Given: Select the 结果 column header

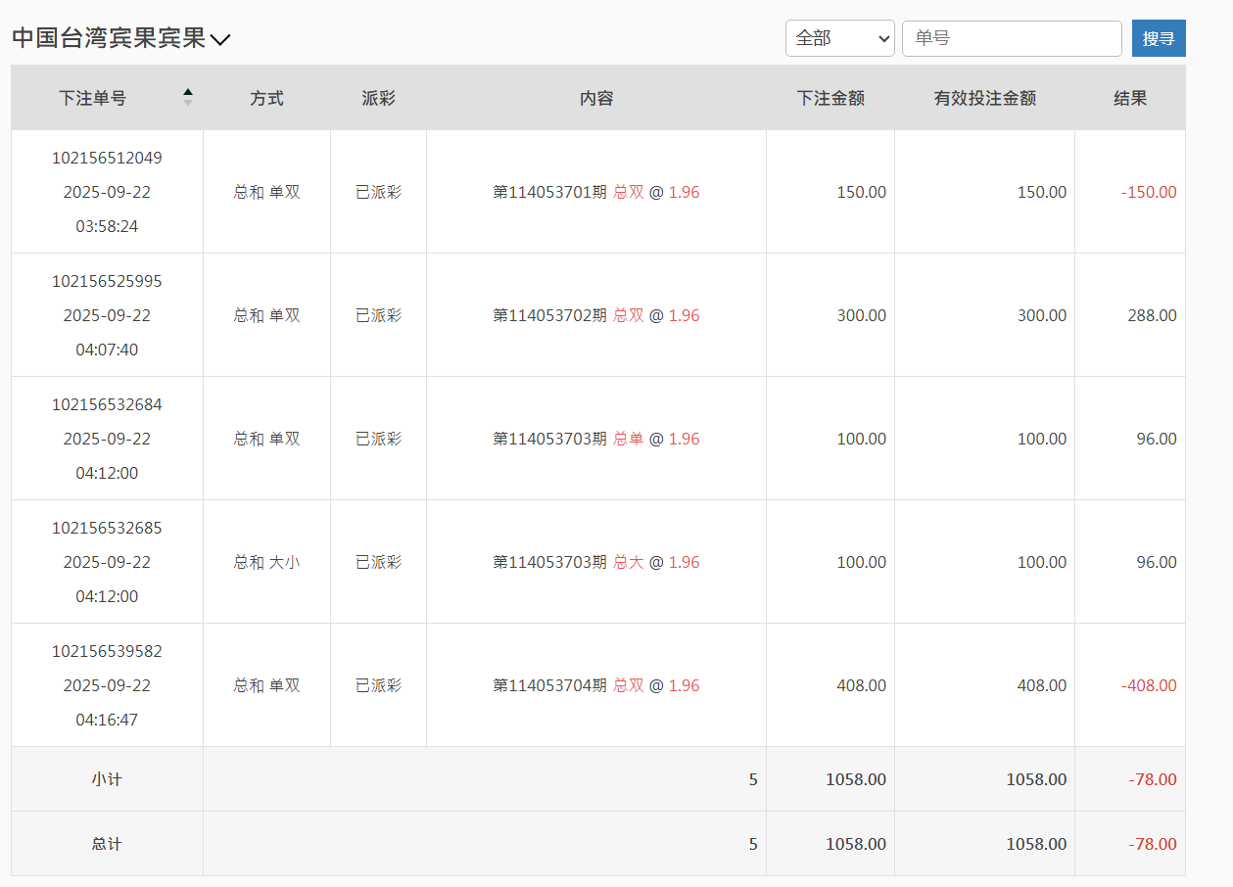Looking at the screenshot, I should (x=1130, y=98).
